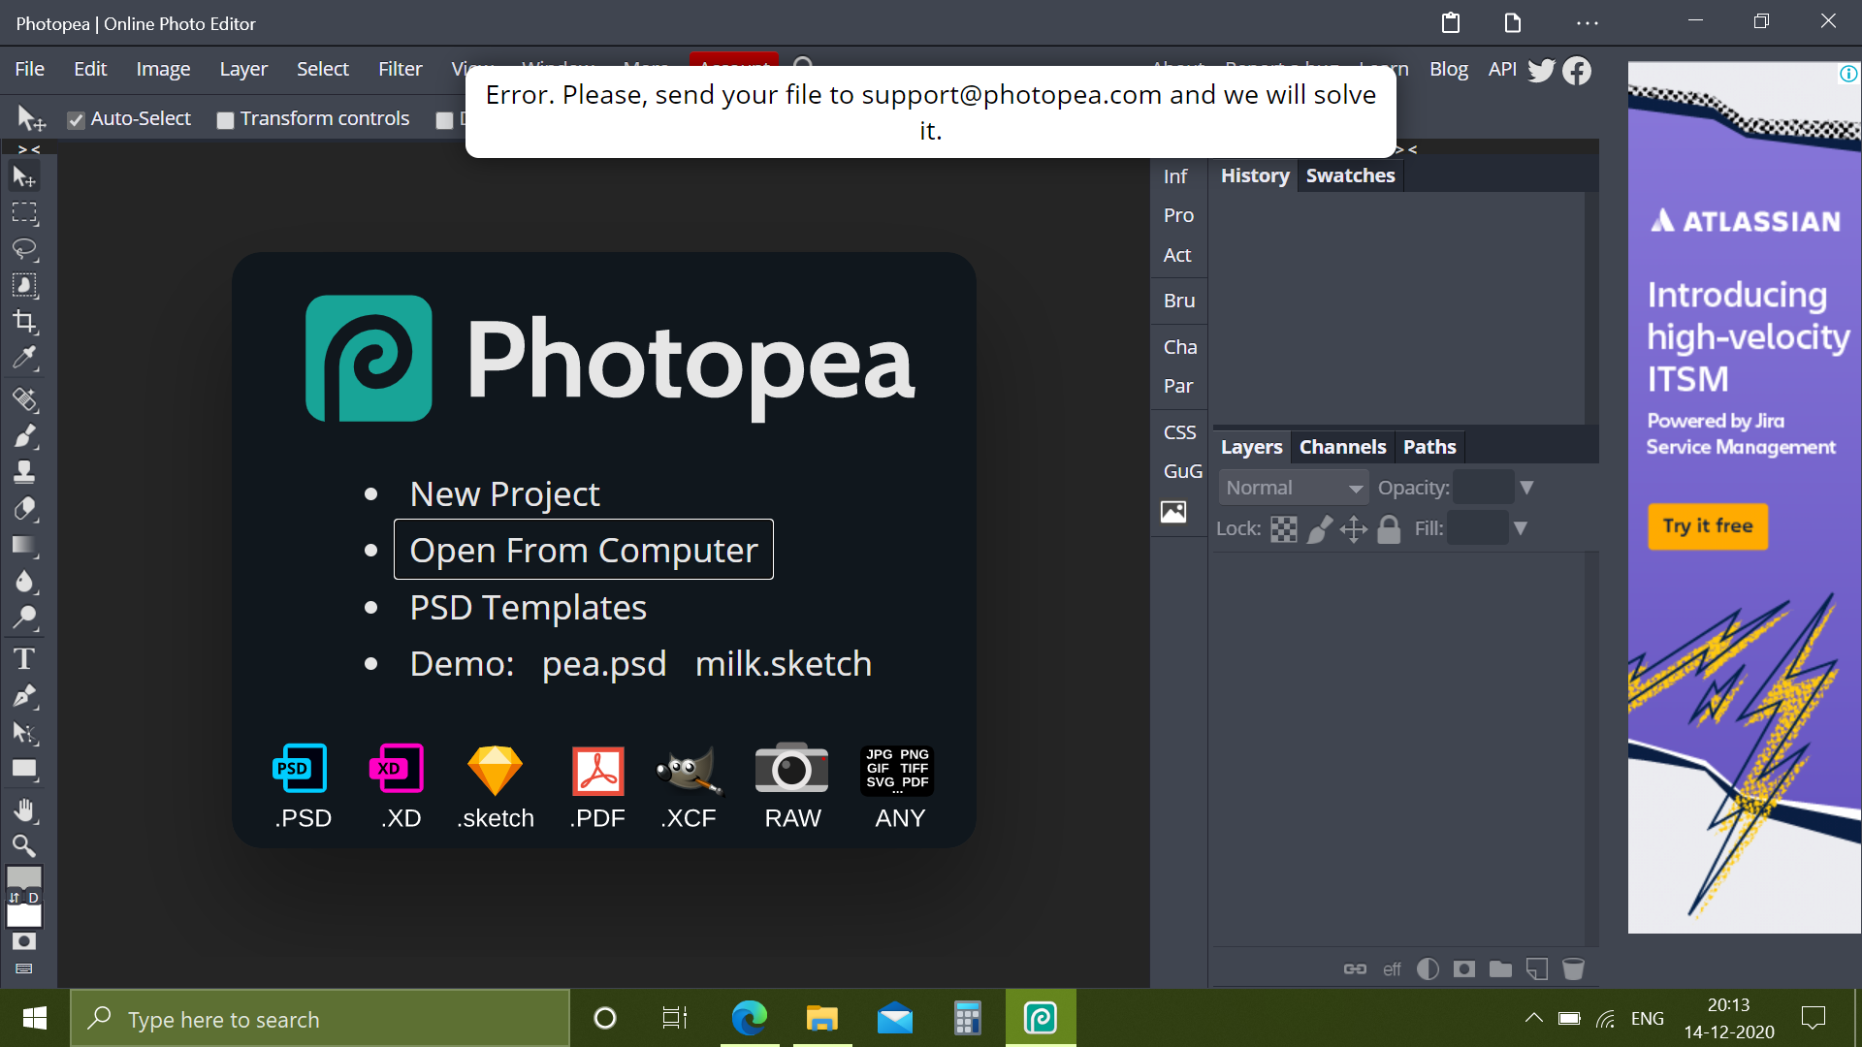Open the pea.psd demo file
This screenshot has height=1047, width=1862.
tap(603, 663)
